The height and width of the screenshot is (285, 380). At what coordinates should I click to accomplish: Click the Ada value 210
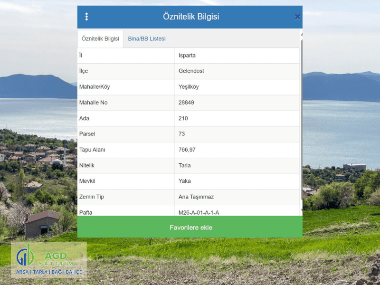(183, 118)
